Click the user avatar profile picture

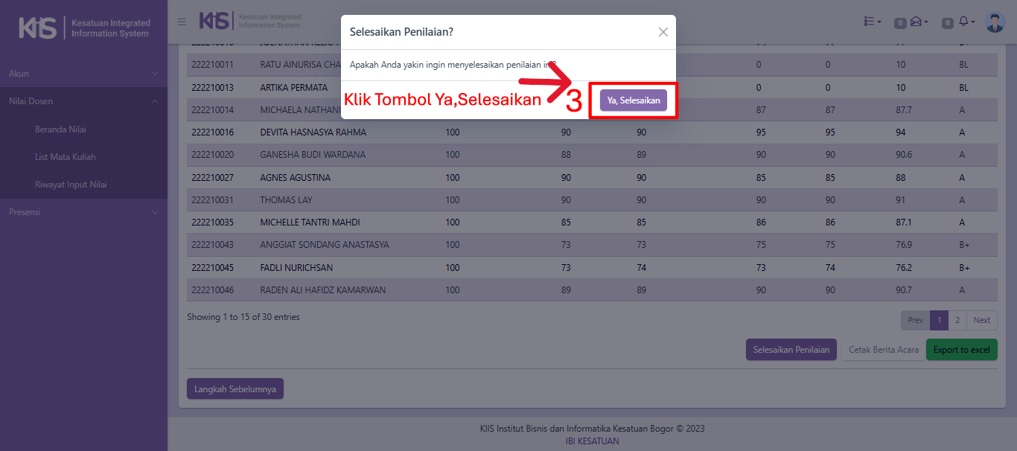pos(994,22)
